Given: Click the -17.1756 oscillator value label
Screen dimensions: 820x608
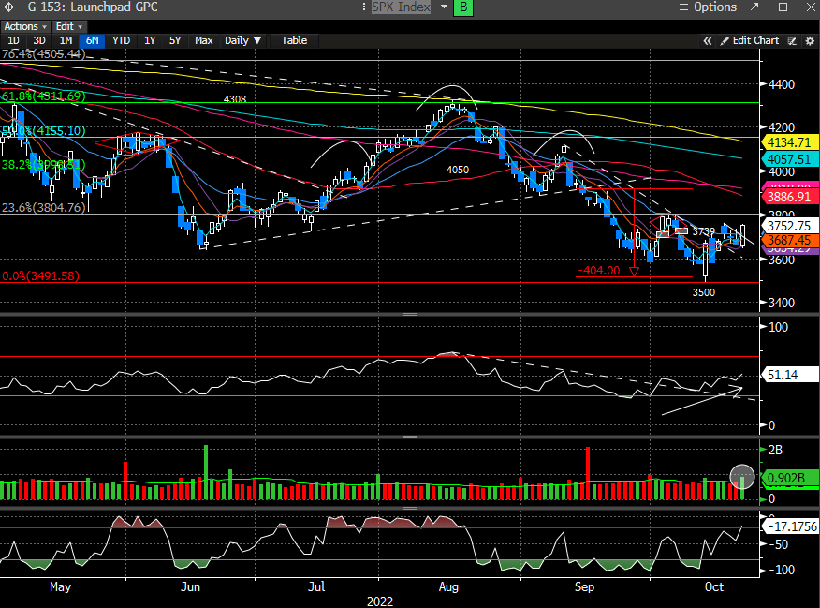Looking at the screenshot, I should point(790,526).
